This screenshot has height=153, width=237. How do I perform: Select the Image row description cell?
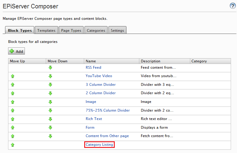point(146,102)
